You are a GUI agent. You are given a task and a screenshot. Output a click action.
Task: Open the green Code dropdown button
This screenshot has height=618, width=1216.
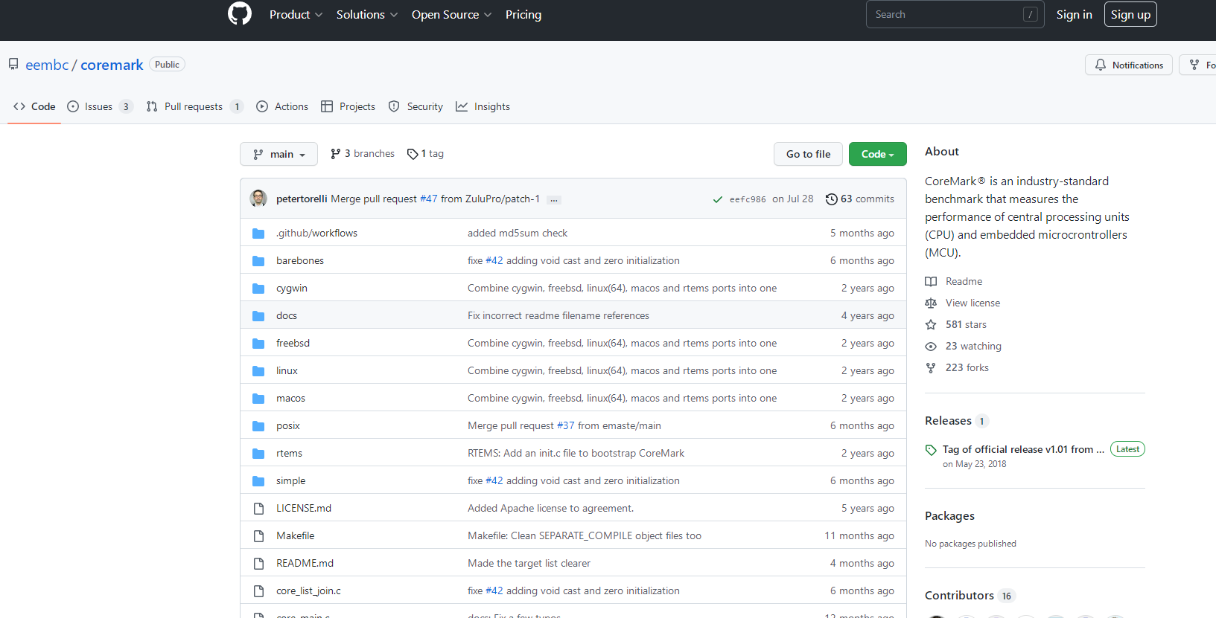tap(877, 154)
